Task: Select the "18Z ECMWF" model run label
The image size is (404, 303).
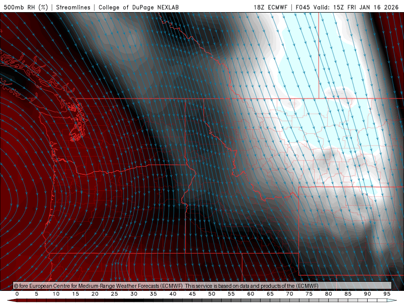Action: click(x=270, y=7)
